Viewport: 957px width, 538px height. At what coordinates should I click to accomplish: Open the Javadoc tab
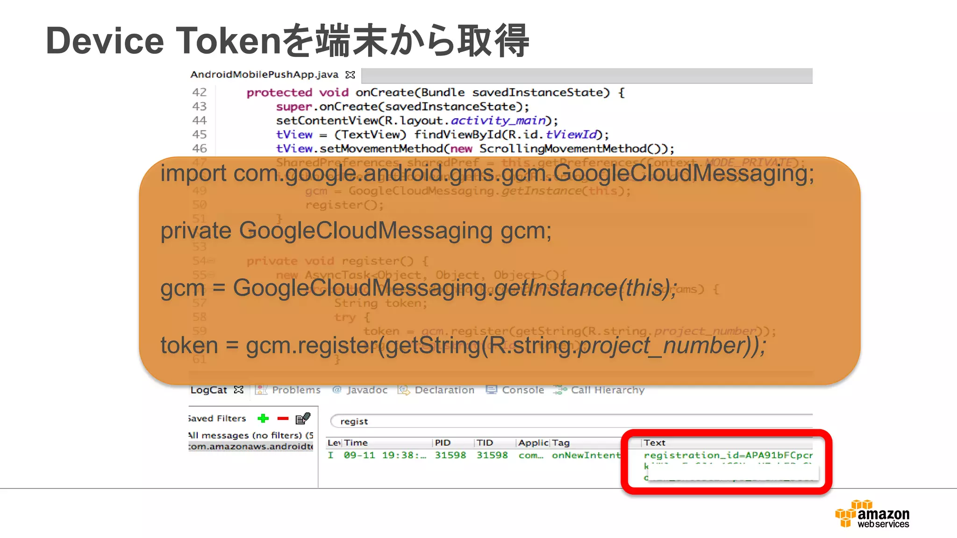click(367, 390)
